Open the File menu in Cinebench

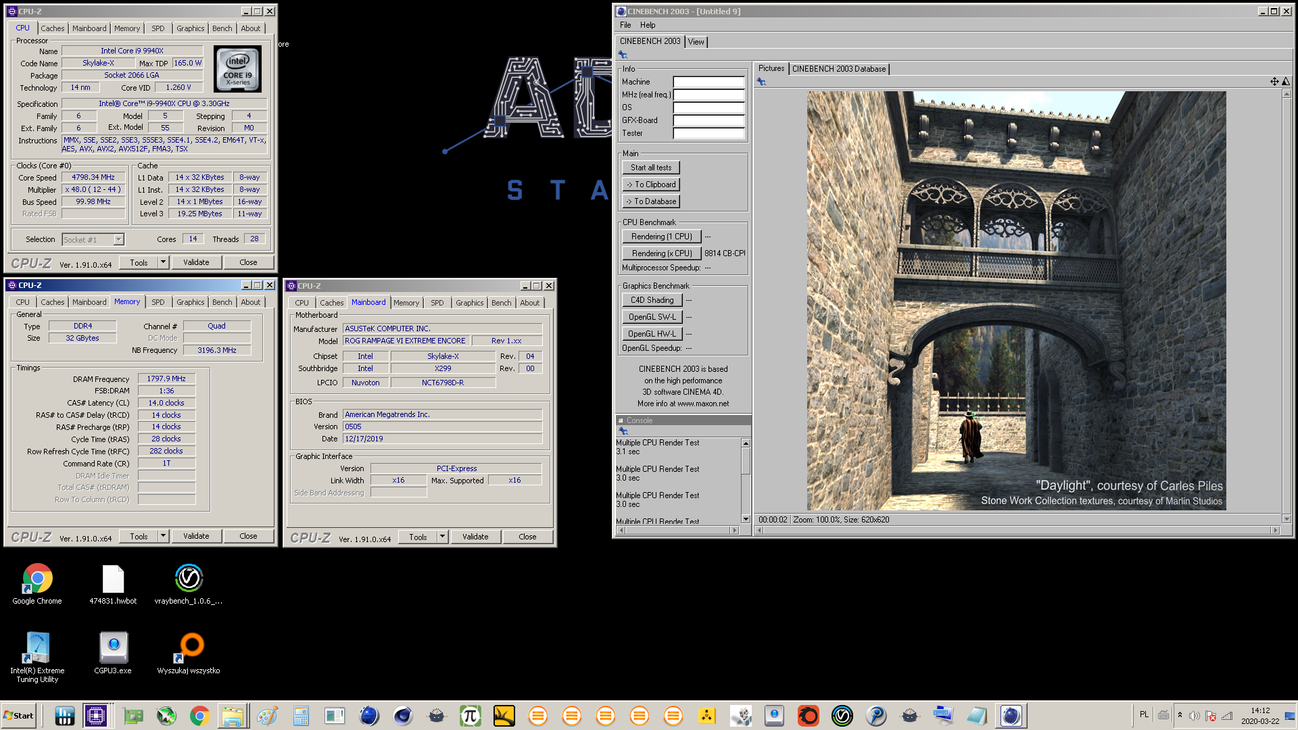pyautogui.click(x=625, y=25)
